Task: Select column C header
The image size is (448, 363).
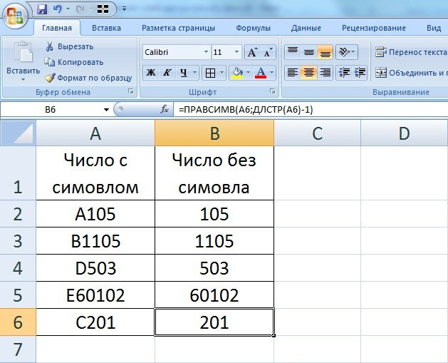Action: pos(317,133)
